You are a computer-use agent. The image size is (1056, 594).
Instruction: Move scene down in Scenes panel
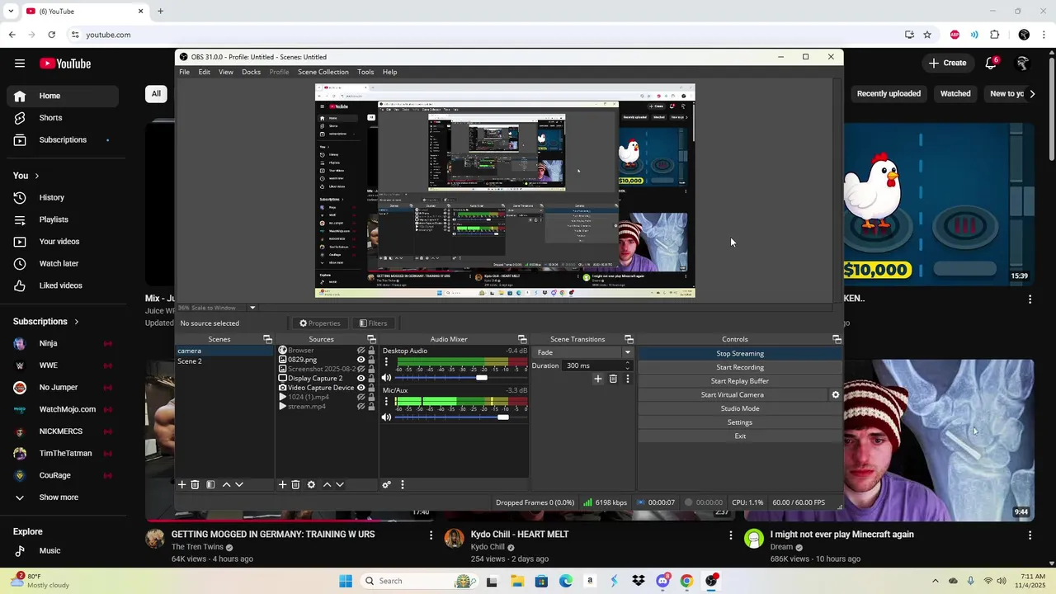point(239,484)
